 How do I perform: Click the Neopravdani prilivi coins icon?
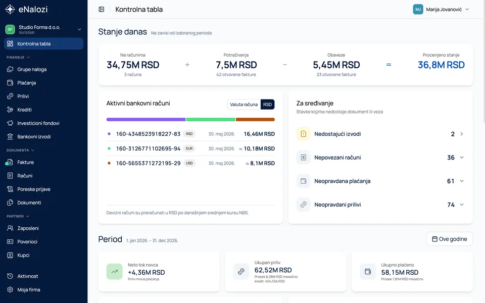304,205
